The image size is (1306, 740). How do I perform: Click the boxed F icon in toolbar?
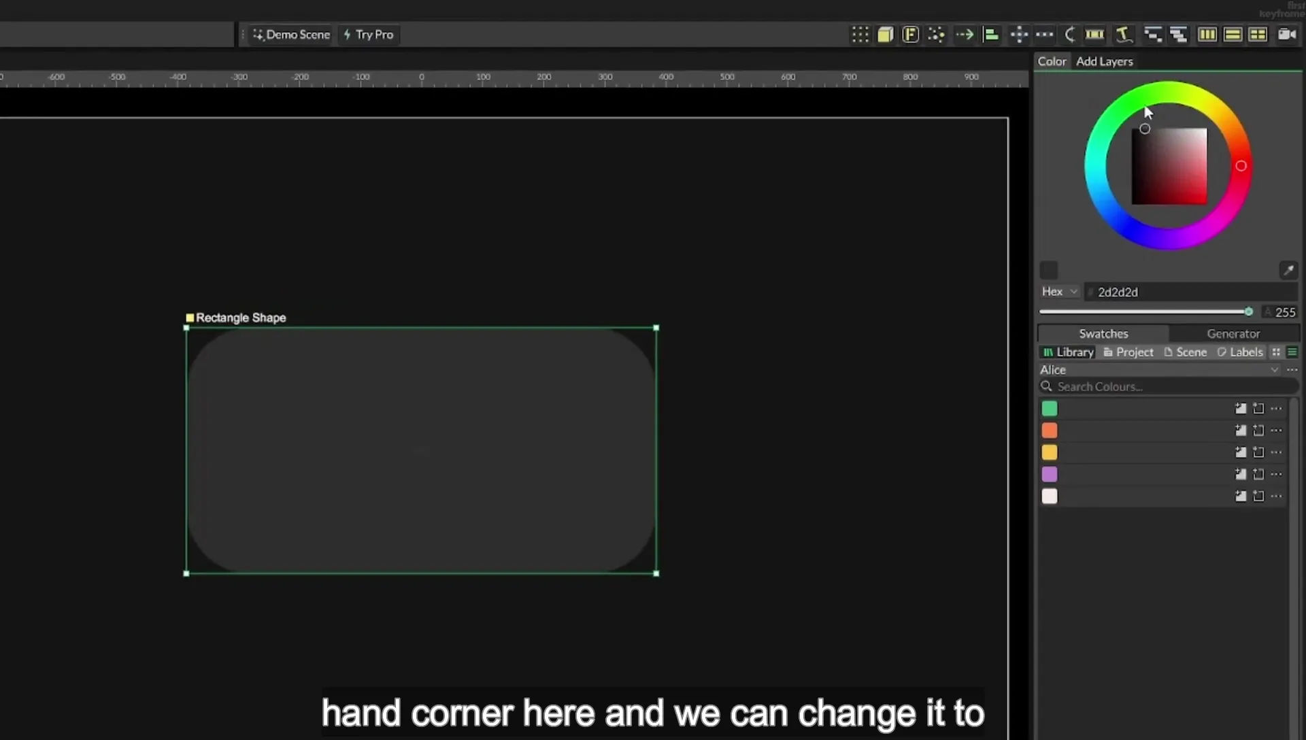click(910, 35)
